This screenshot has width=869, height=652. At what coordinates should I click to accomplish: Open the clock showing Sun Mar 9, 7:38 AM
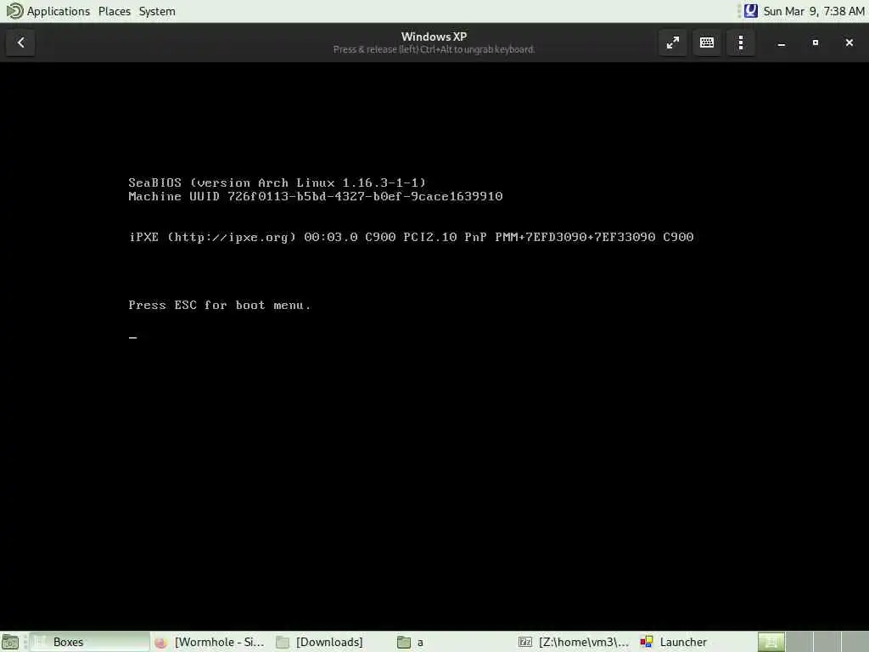pyautogui.click(x=814, y=11)
